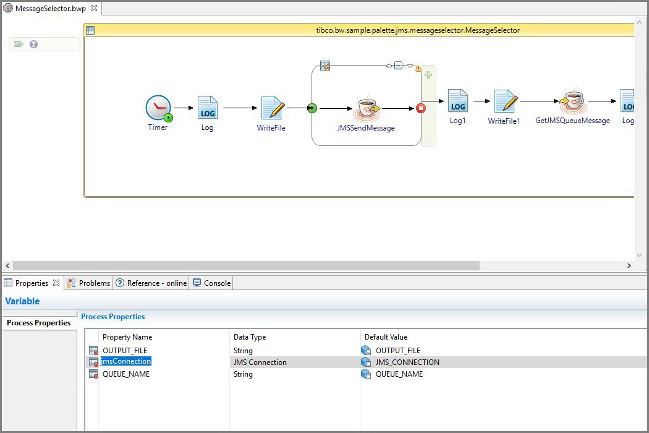
Task: Click the QUEUE_NAME default value text
Action: coord(399,374)
